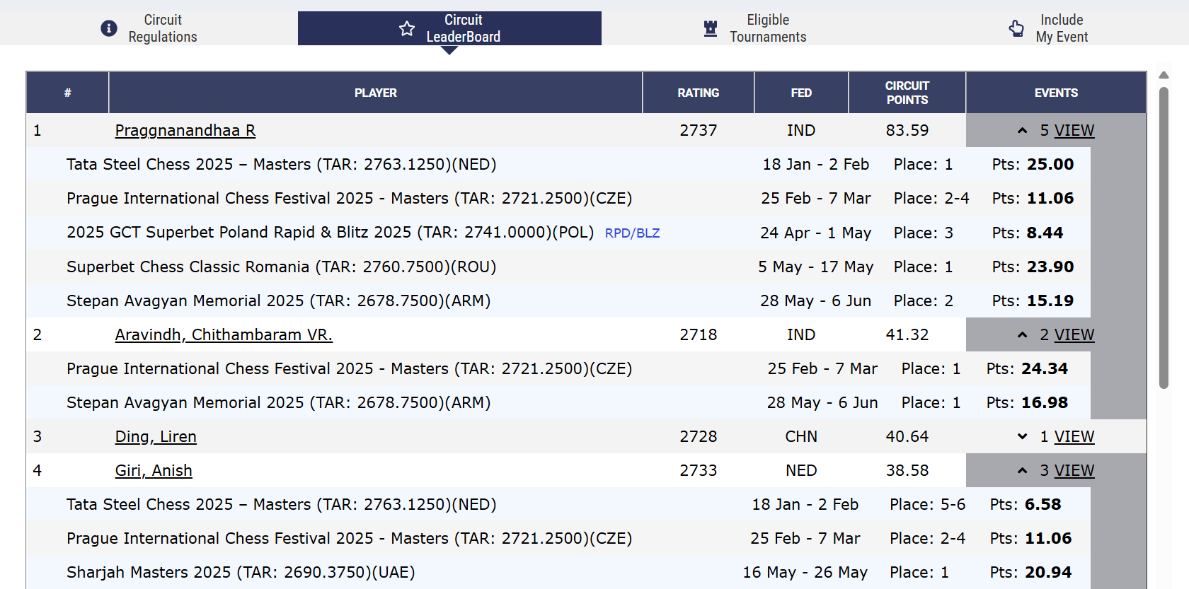Switch to Eligible Tournaments tab

[767, 28]
